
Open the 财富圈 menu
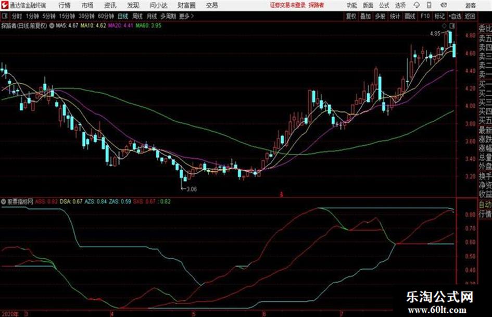pyautogui.click(x=186, y=5)
